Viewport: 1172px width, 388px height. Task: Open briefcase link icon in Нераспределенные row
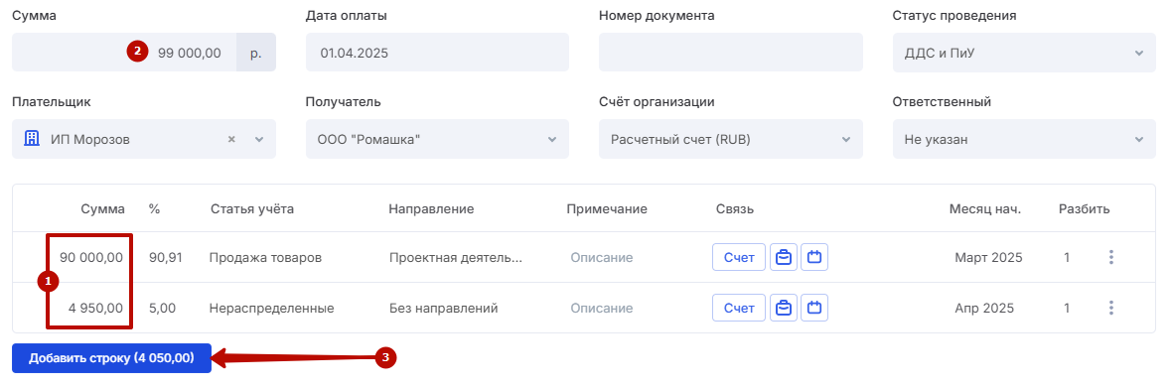[x=784, y=308]
